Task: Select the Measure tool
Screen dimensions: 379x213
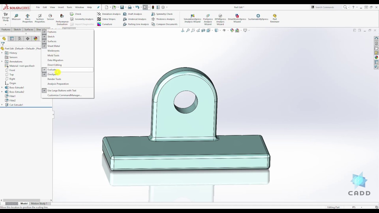Action: click(16, 17)
